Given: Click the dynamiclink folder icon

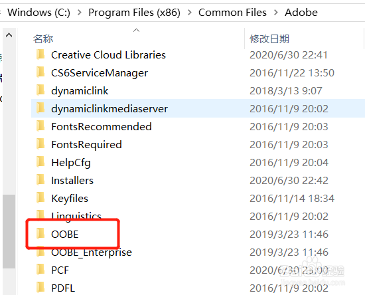Looking at the screenshot, I should (x=40, y=90).
